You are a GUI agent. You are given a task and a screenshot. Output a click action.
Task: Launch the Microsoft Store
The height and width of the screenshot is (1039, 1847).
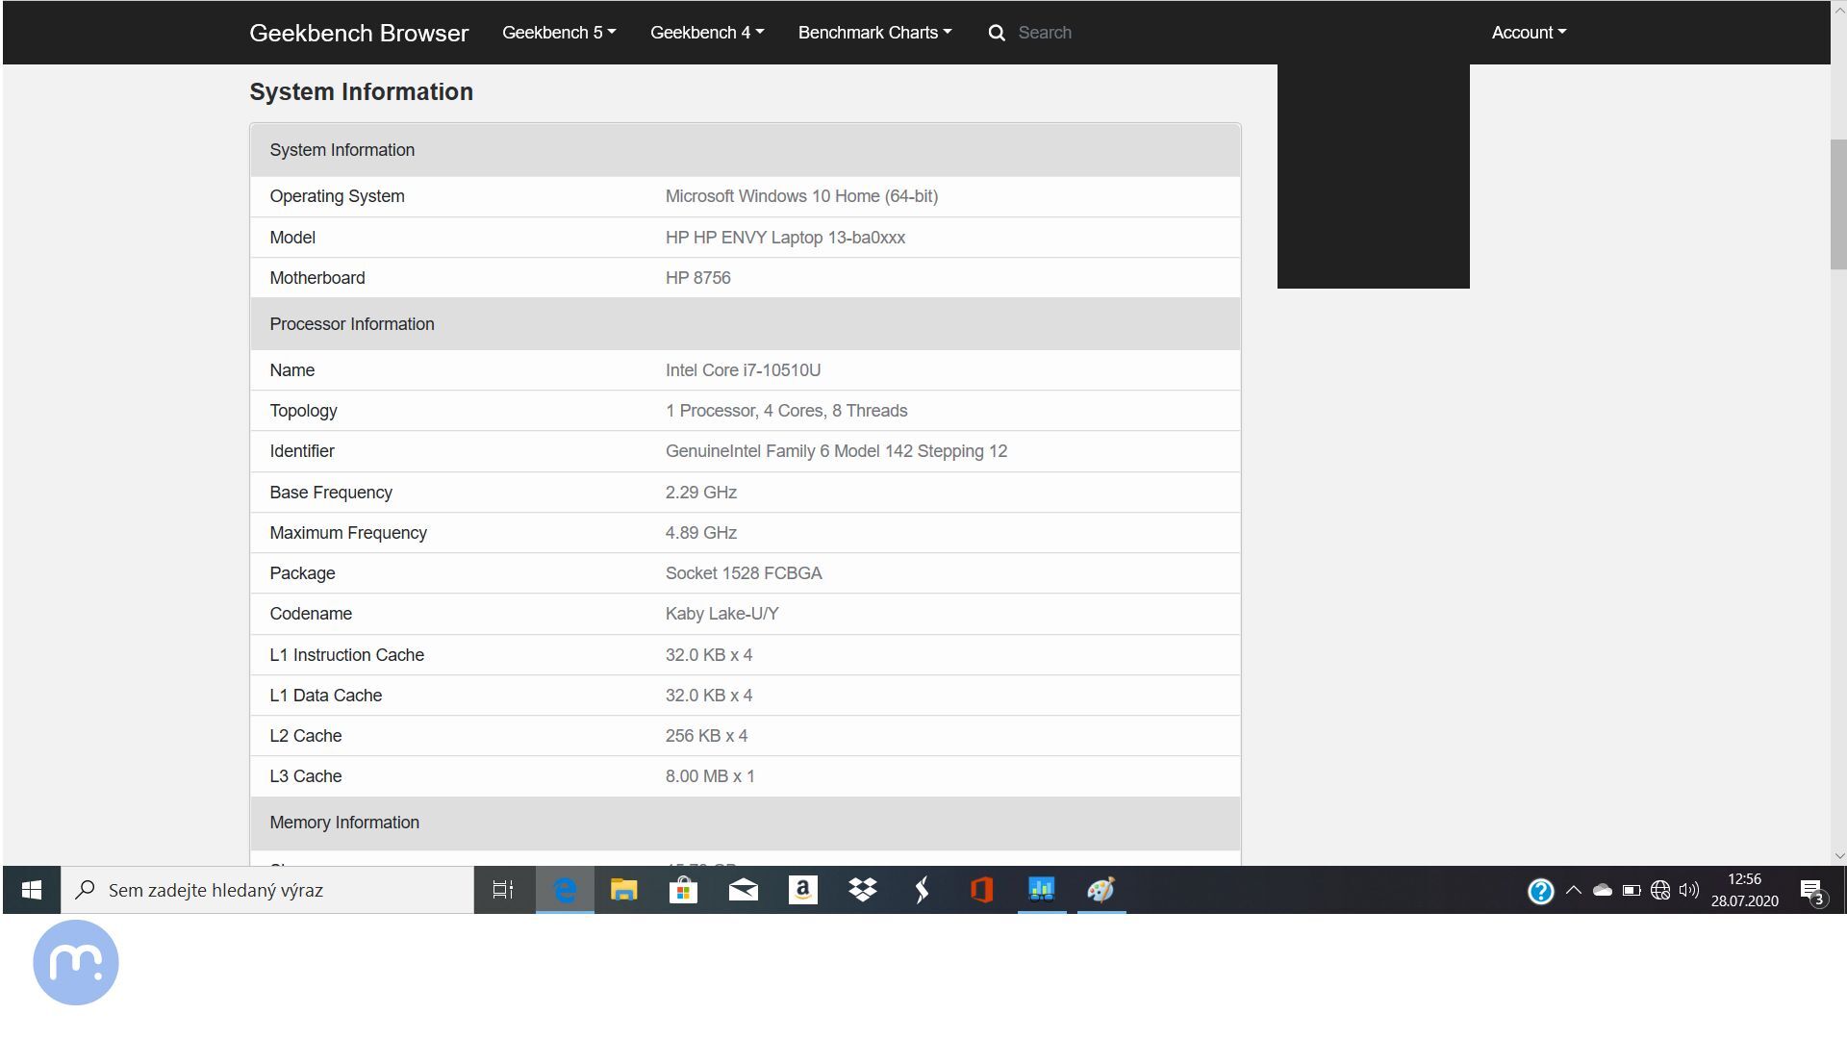(683, 890)
